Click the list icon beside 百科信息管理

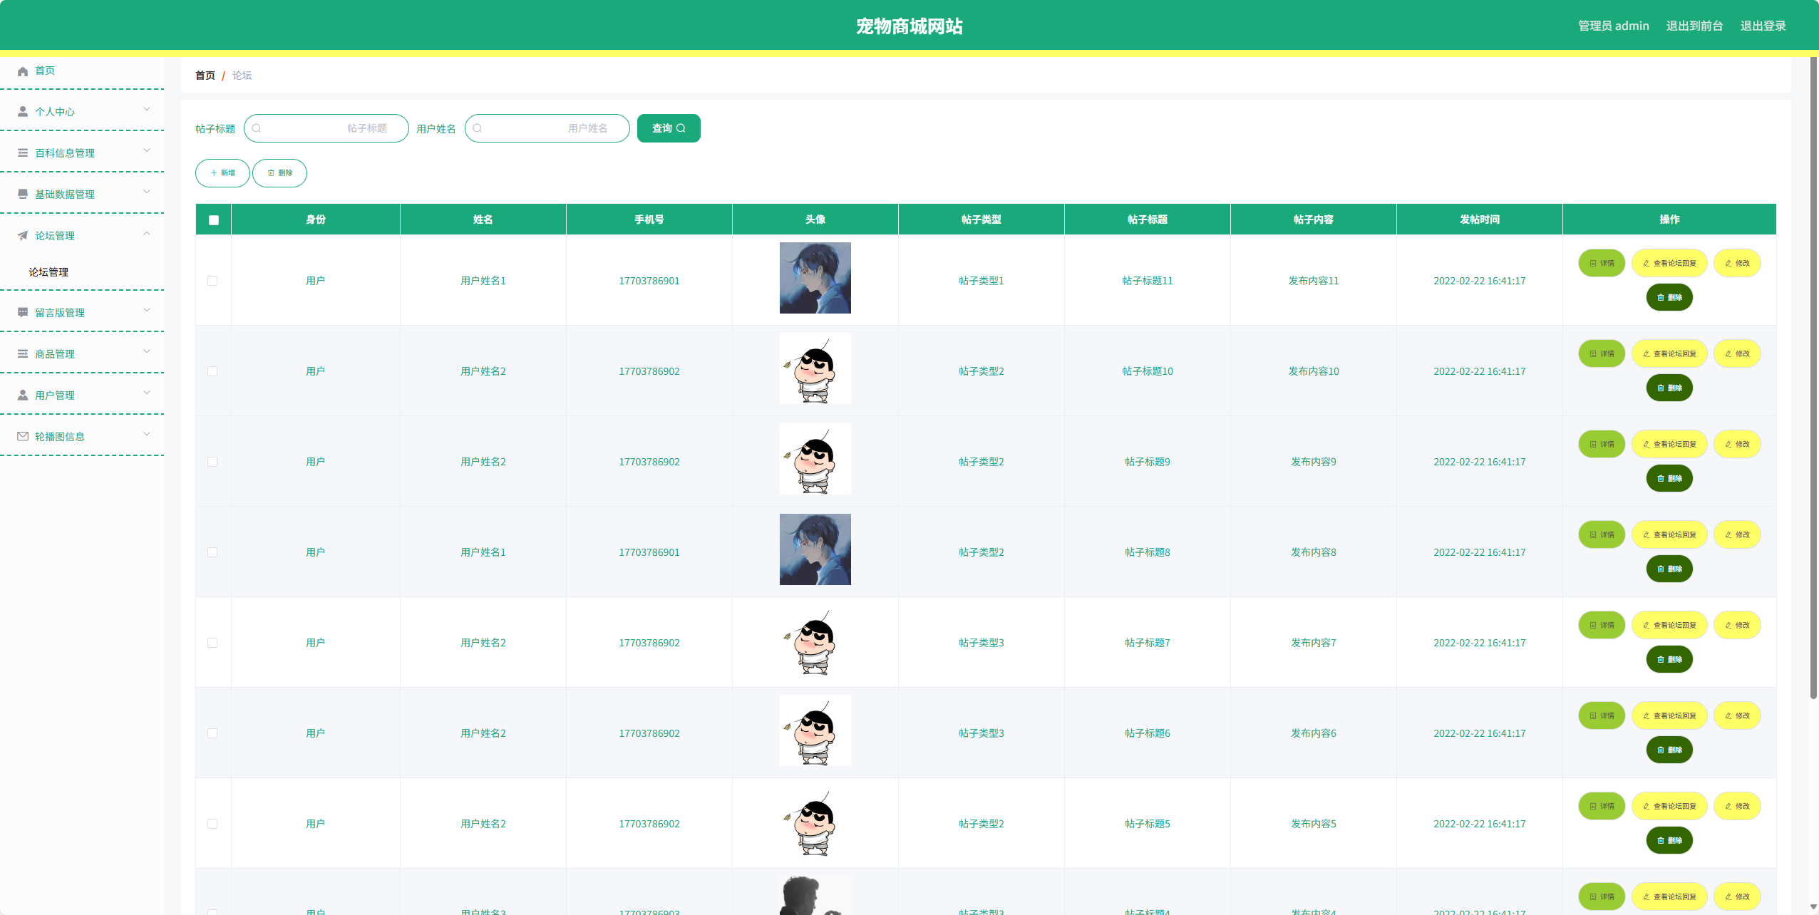[23, 153]
